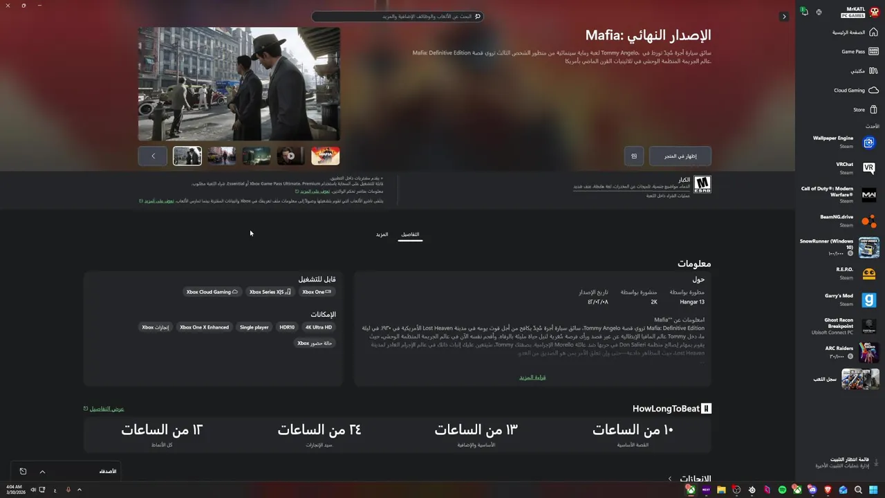Image resolution: width=885 pixels, height=498 pixels.
Task: Open Windows Start button on taskbar
Action: tap(873, 490)
